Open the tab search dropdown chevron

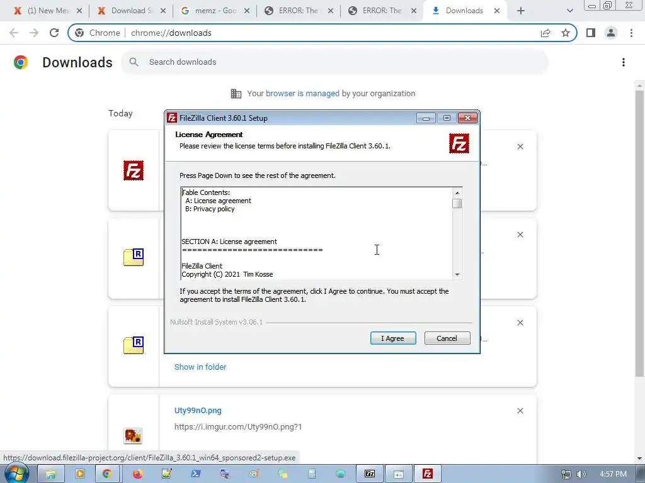coord(569,11)
